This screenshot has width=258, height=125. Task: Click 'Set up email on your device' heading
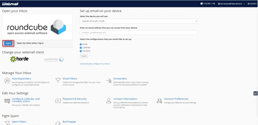pyautogui.click(x=101, y=11)
